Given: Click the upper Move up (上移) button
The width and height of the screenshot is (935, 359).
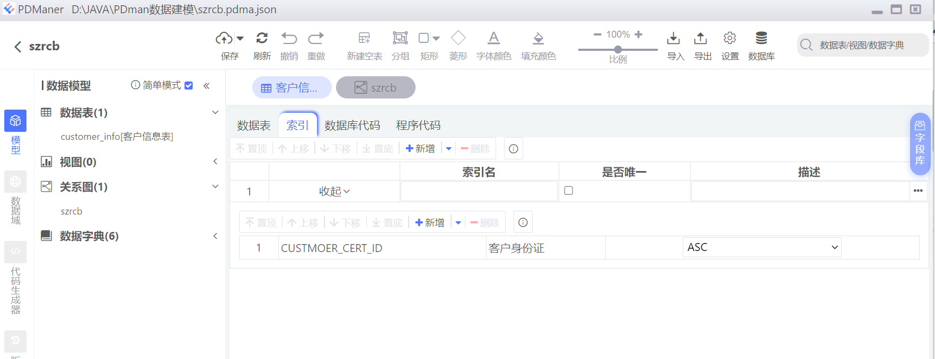Looking at the screenshot, I should click(x=293, y=149).
